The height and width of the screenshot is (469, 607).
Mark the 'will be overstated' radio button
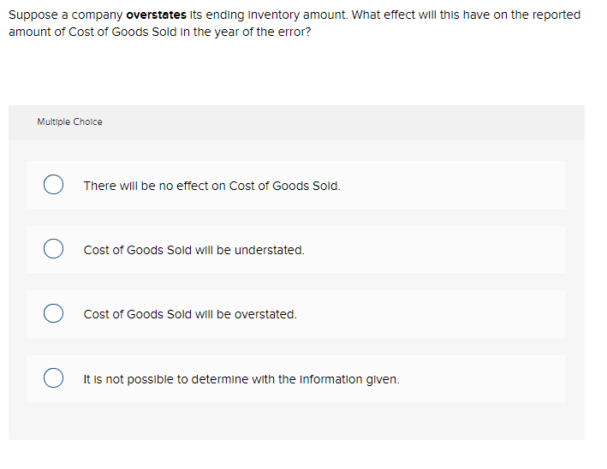53,314
